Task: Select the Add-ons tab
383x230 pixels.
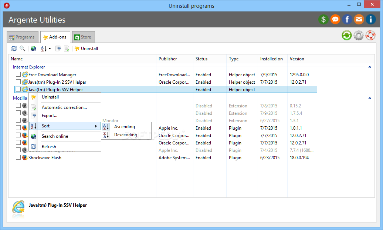Action: click(x=55, y=37)
